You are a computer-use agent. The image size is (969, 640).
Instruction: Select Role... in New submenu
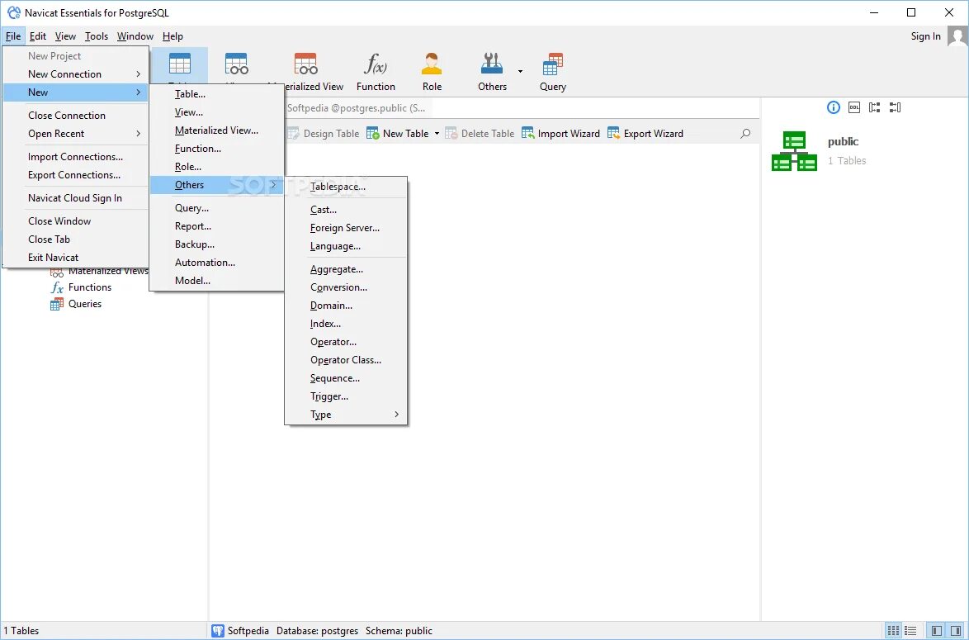pyautogui.click(x=217, y=167)
